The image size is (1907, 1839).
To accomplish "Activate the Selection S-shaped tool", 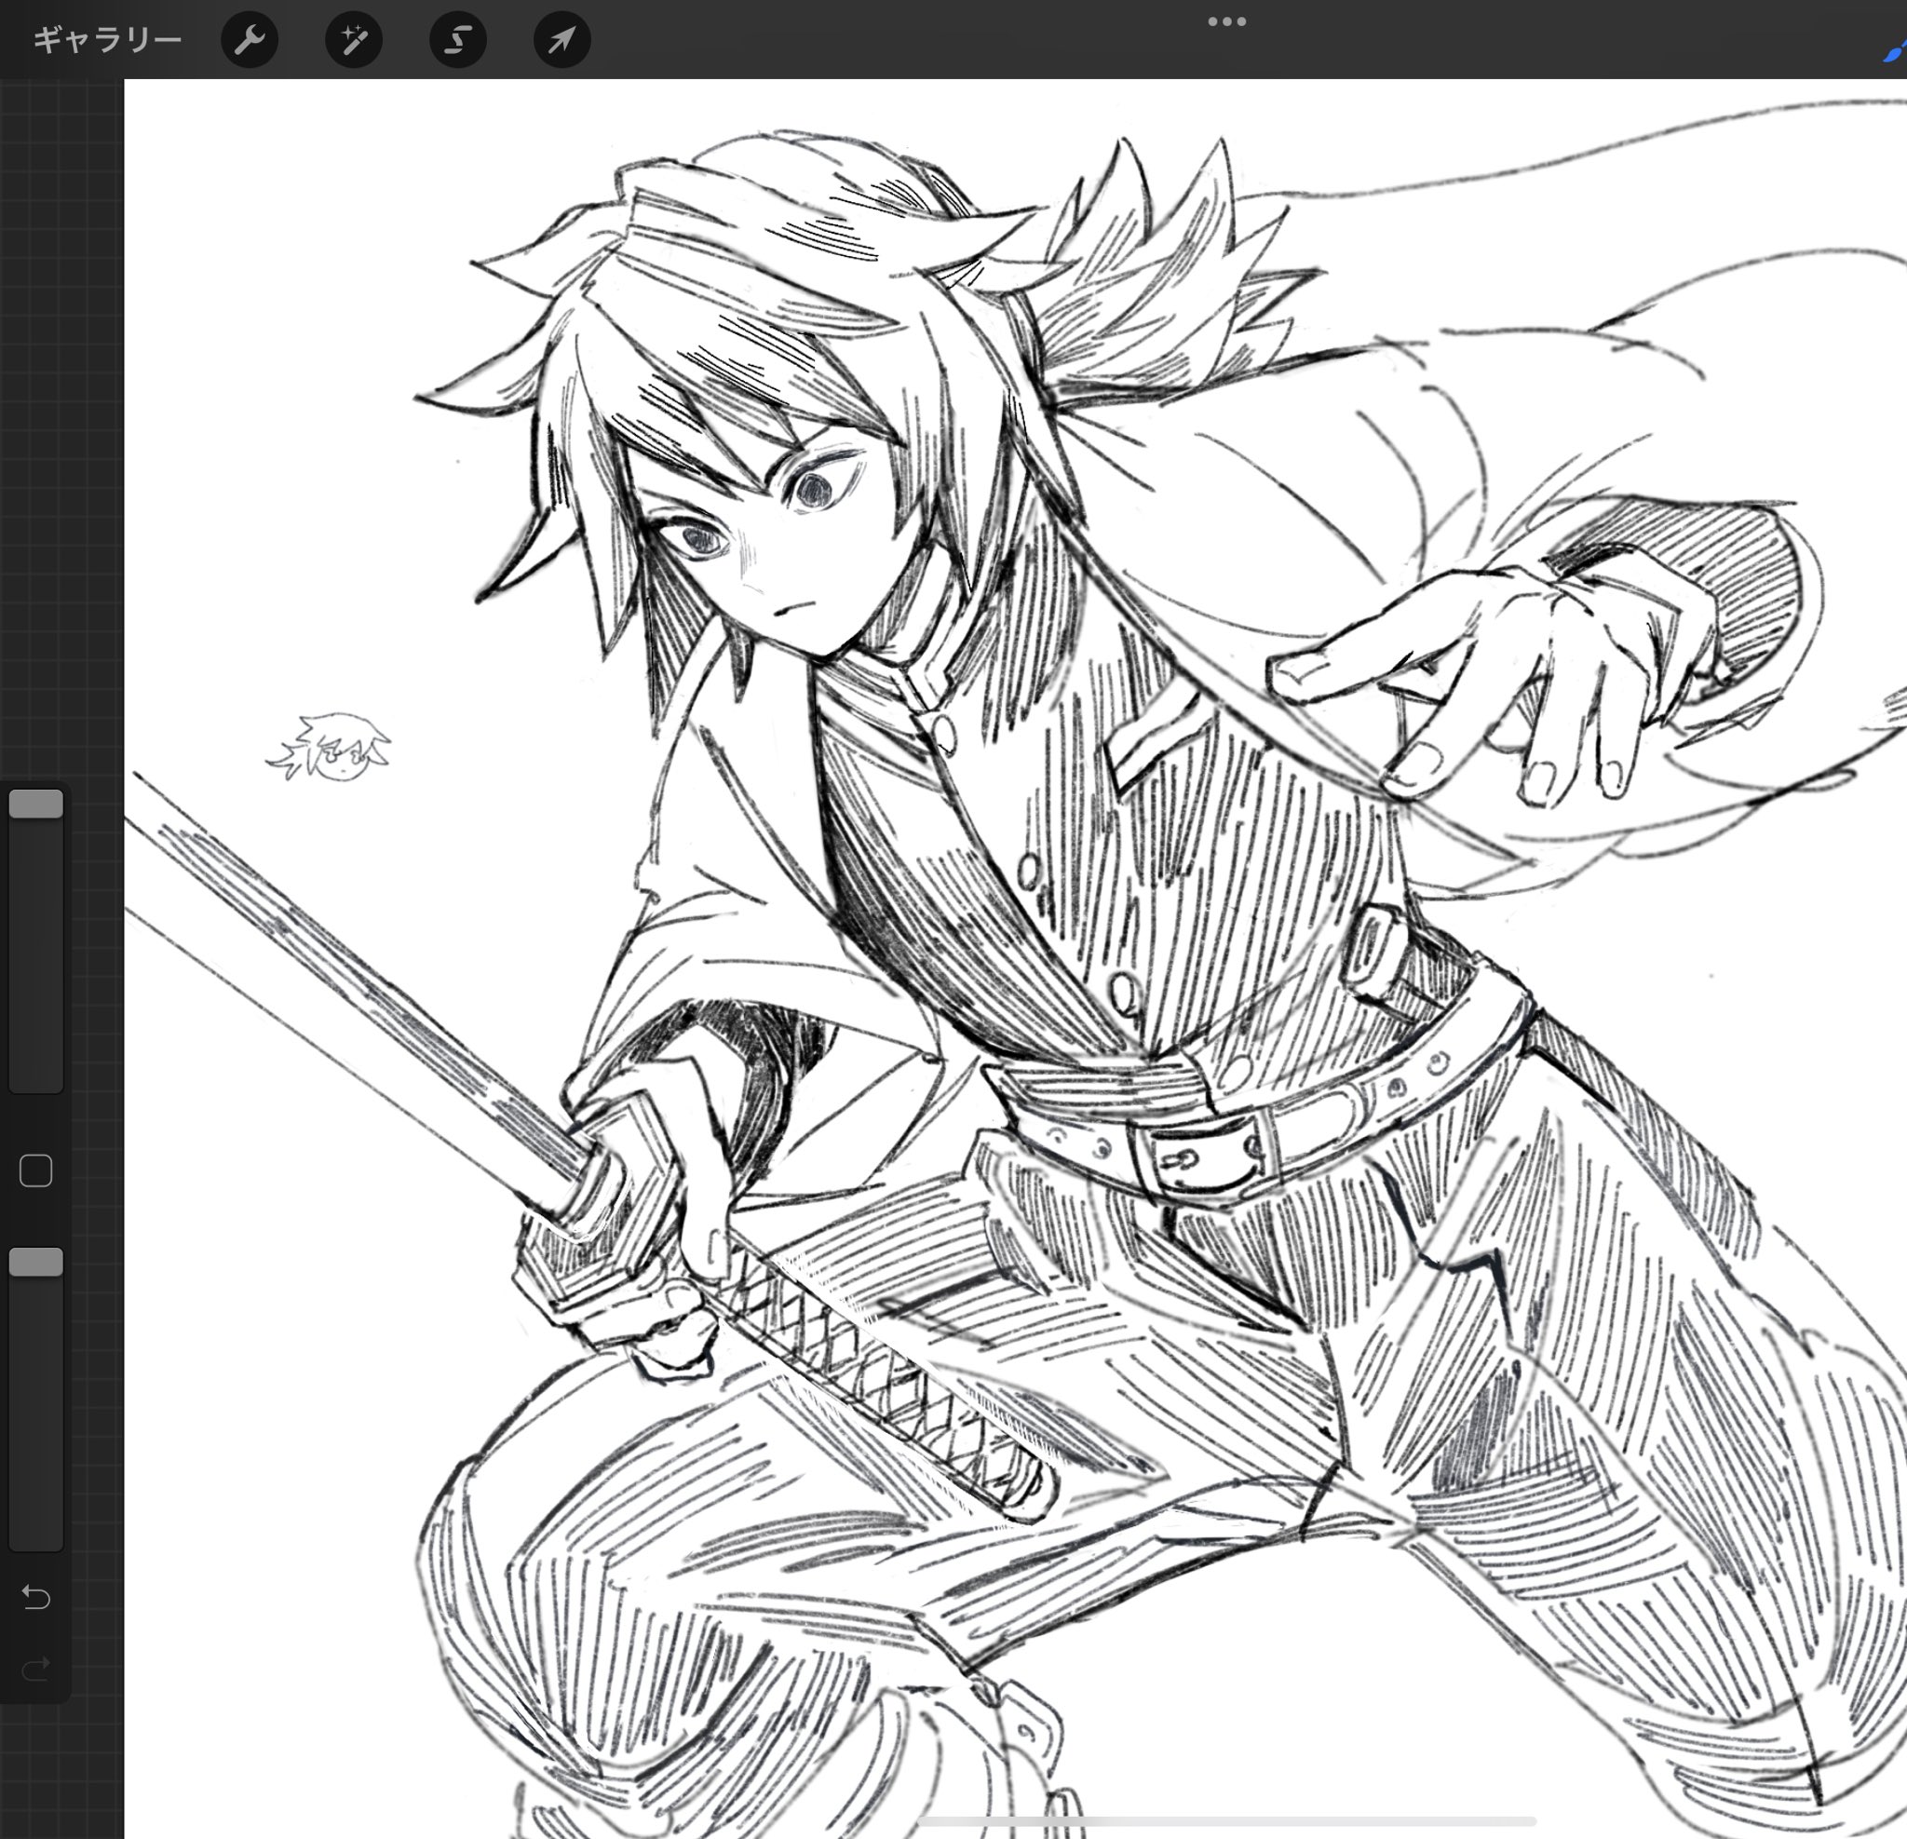I will [457, 40].
